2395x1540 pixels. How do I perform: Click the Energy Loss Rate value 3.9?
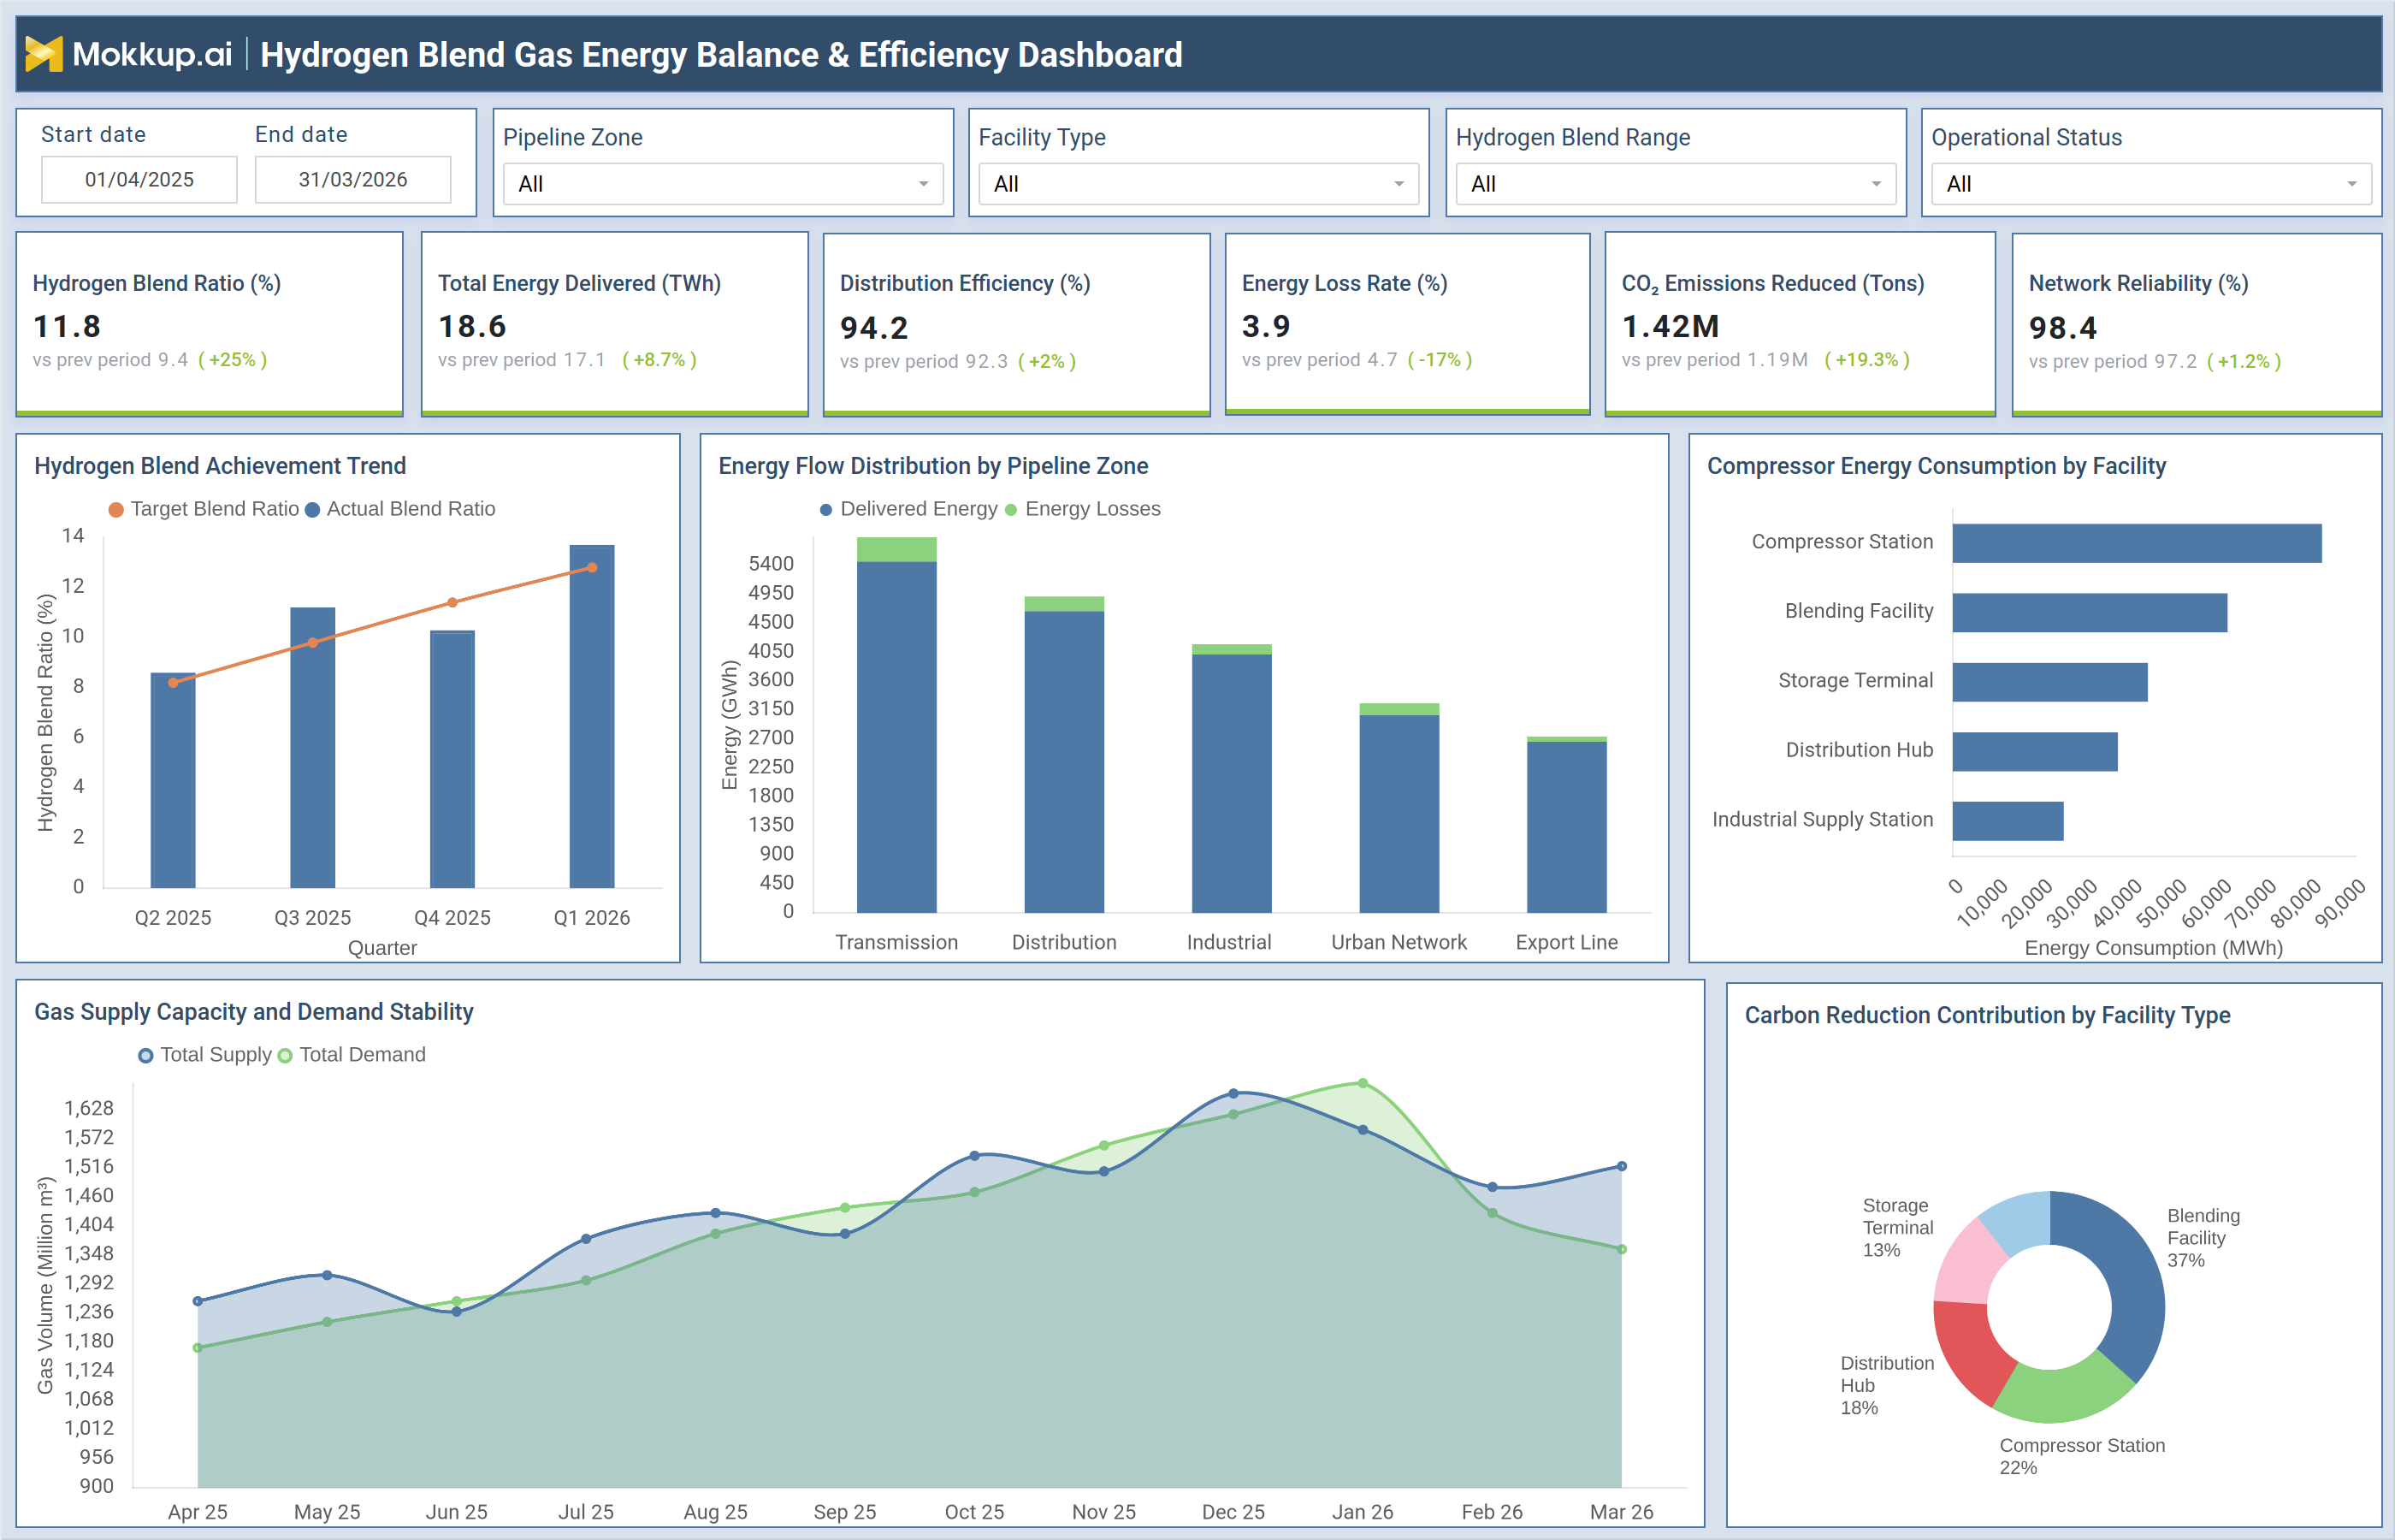[x=1265, y=326]
